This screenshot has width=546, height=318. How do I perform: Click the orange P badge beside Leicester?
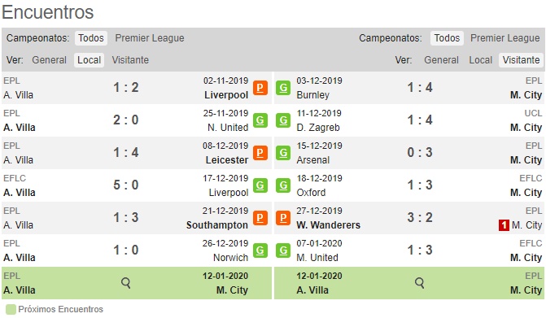pyautogui.click(x=260, y=153)
